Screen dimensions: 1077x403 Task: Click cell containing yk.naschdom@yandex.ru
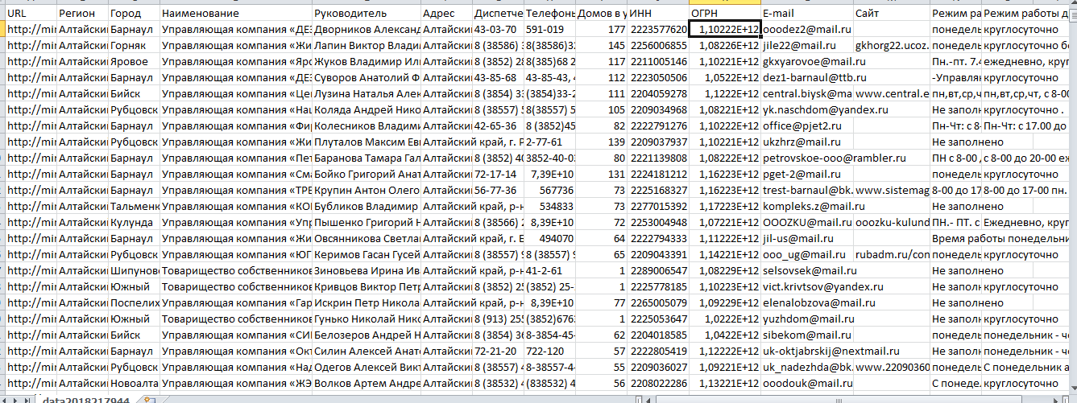[806, 110]
